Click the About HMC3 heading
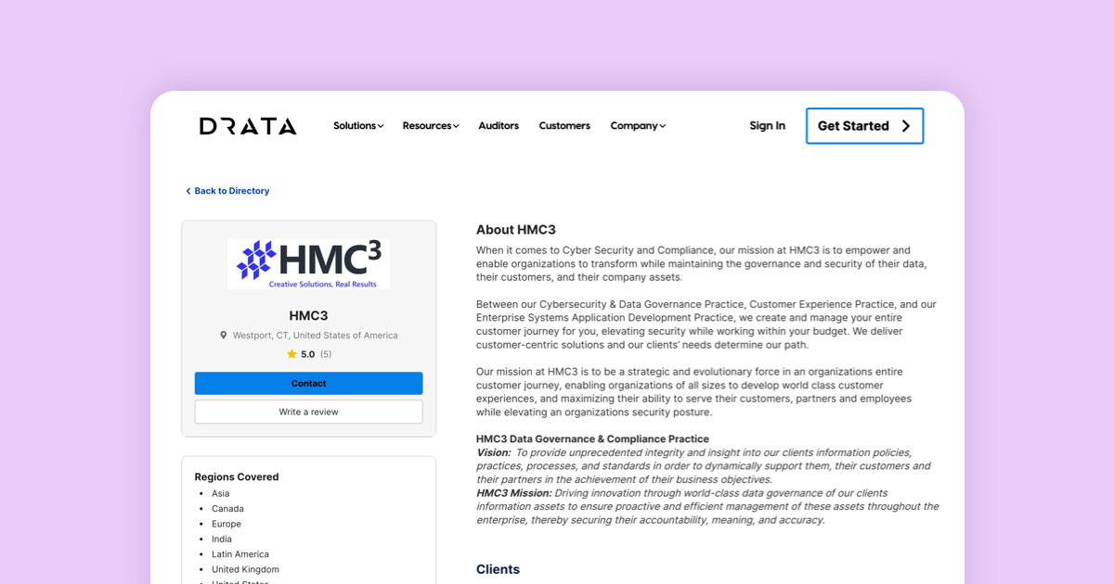1114x584 pixels. [x=516, y=230]
